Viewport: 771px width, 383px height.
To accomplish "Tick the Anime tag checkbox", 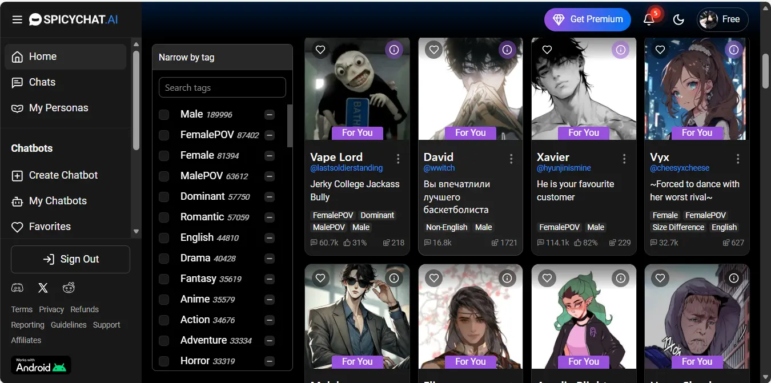I will click(x=164, y=300).
